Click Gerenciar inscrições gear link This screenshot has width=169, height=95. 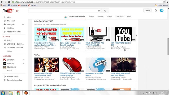(14, 80)
